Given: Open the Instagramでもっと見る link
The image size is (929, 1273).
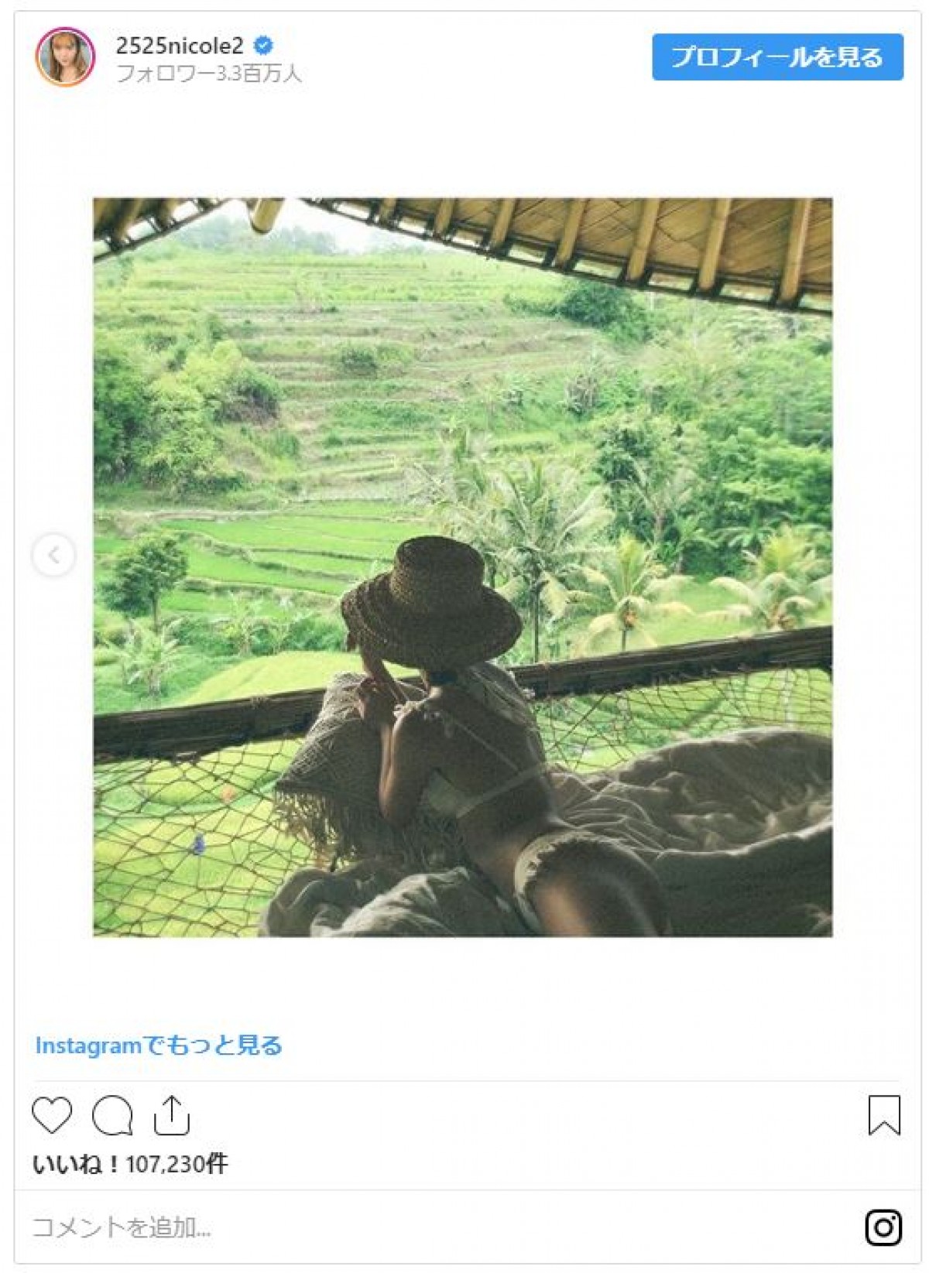Looking at the screenshot, I should click(x=159, y=1045).
